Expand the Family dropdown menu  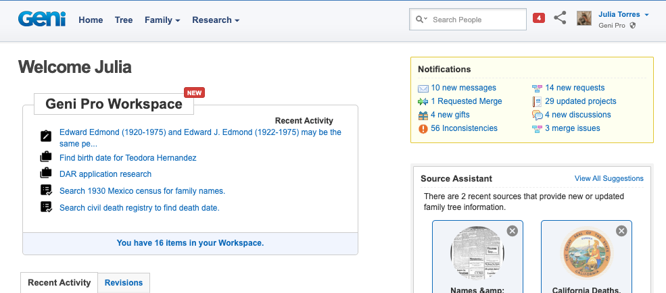coord(162,20)
